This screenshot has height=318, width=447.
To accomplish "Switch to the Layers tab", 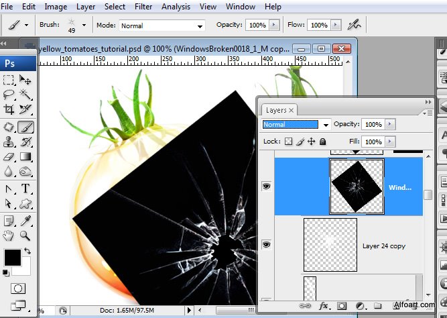I will click(276, 110).
